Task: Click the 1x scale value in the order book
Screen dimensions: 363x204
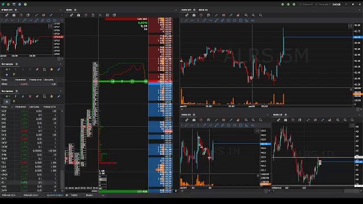Action: point(145,29)
